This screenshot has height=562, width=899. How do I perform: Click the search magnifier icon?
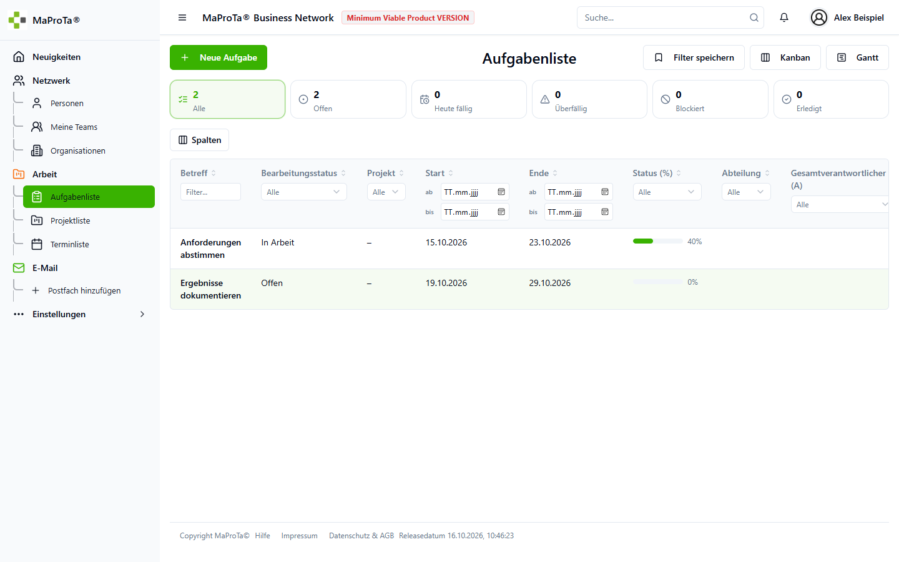pyautogui.click(x=754, y=17)
